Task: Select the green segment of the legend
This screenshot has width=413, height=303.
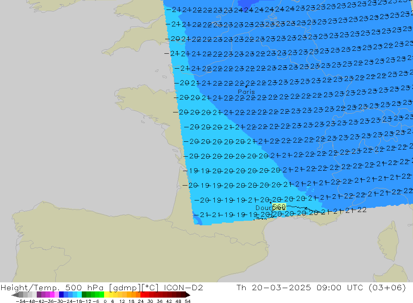Action: (92, 295)
